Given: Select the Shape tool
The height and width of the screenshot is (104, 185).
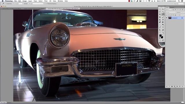Looking at the screenshot, I should coord(163,30).
